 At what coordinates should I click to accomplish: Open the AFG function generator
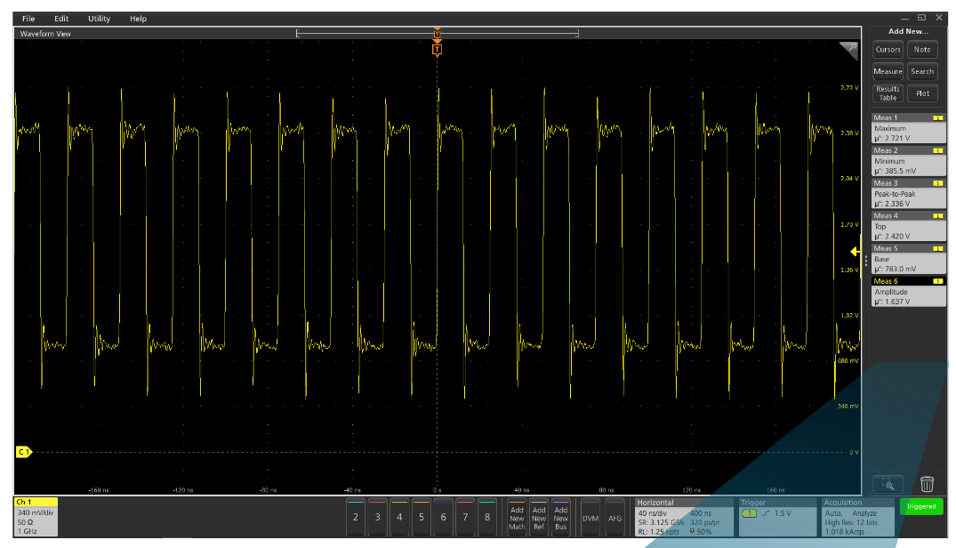[615, 517]
